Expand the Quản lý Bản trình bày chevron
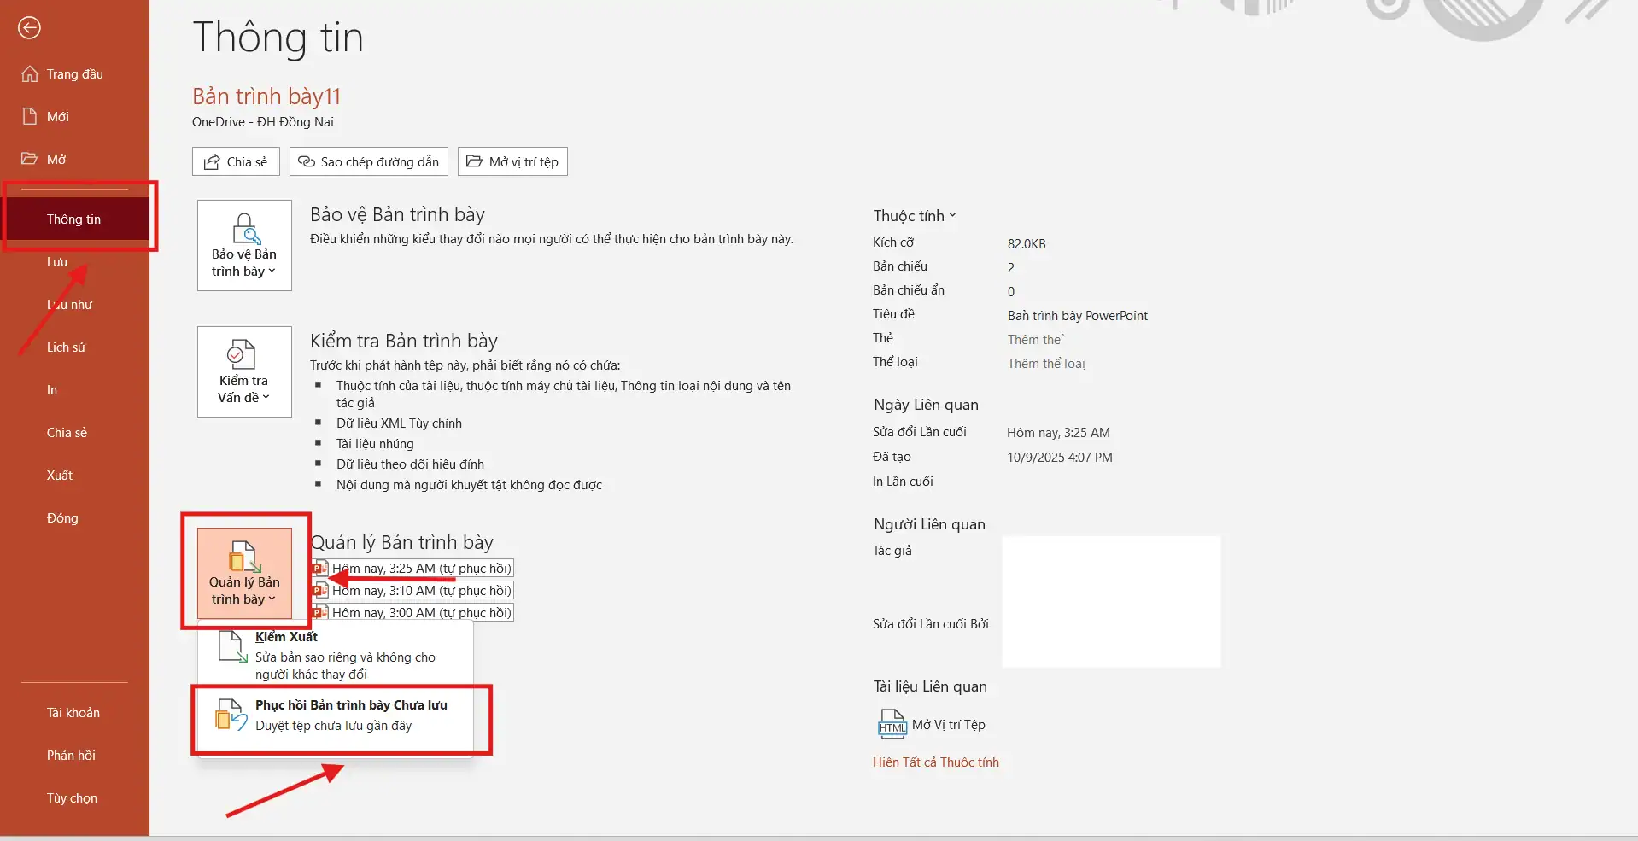Screen dimensions: 1638x841 pos(272,599)
